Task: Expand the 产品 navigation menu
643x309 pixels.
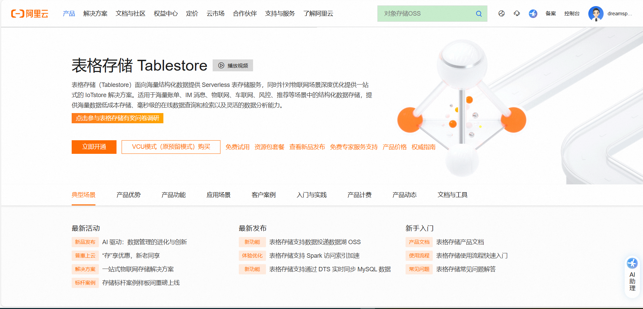Action: coord(69,14)
